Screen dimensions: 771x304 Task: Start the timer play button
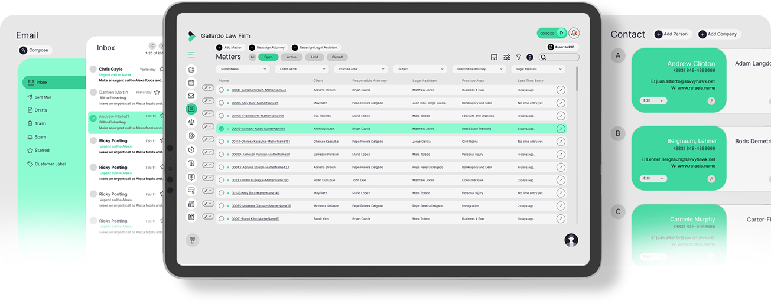[561, 33]
